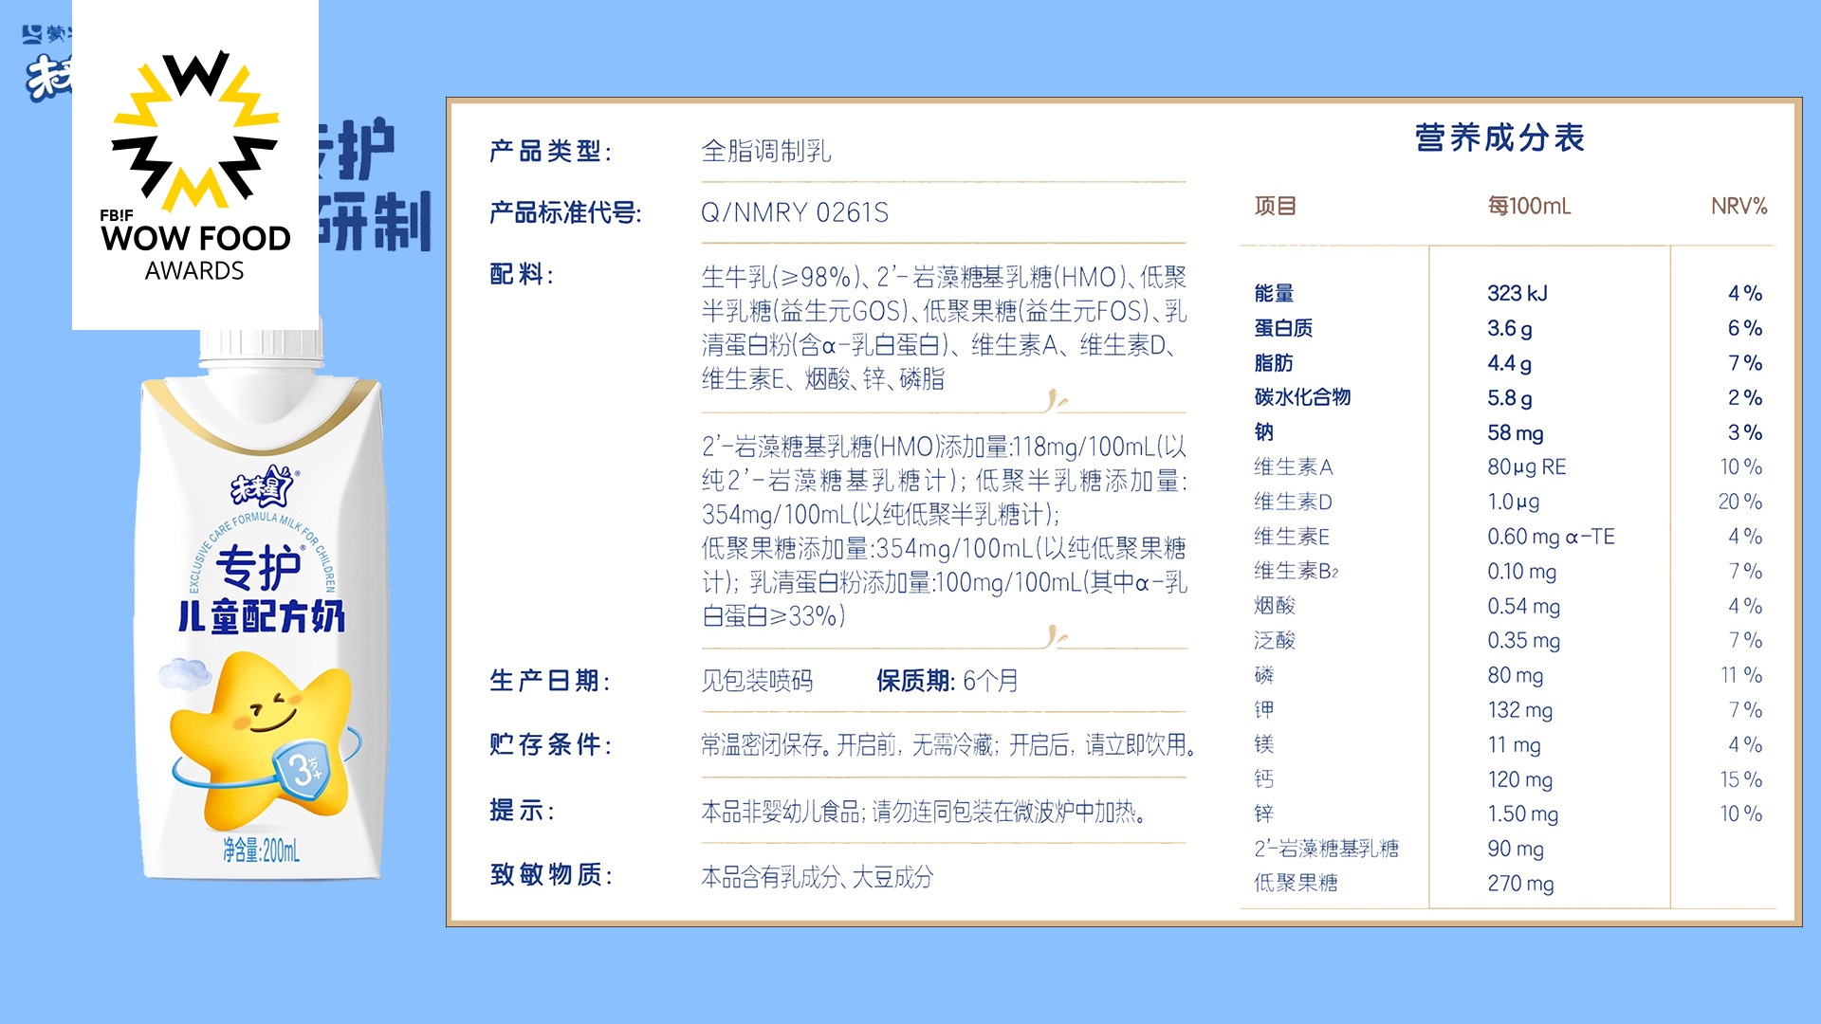Select the 11 % NRV value

coord(1742,675)
